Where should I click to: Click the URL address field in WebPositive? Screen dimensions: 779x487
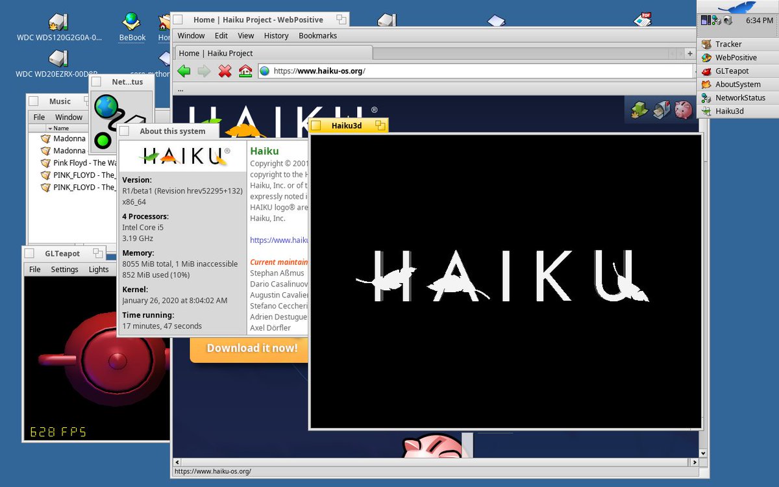477,71
